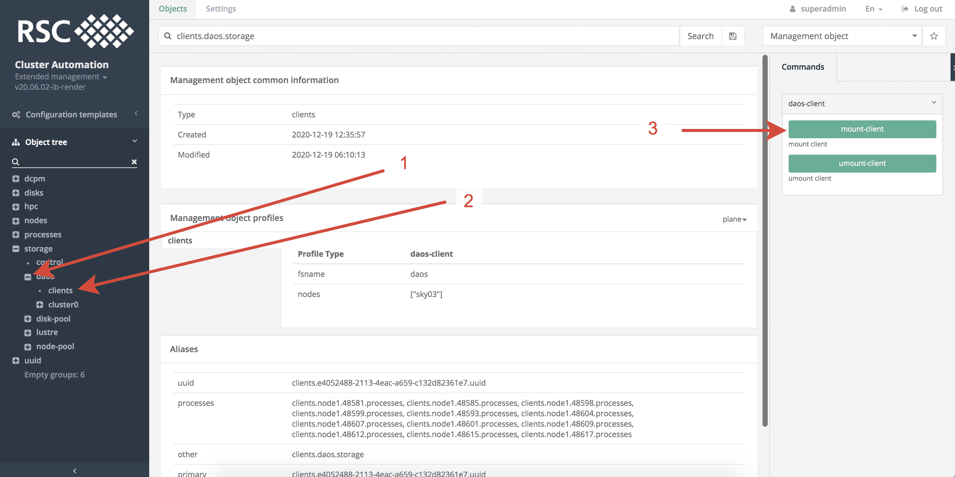The height and width of the screenshot is (477, 955).
Task: Expand the cluster0 tree node
Action: (40, 305)
